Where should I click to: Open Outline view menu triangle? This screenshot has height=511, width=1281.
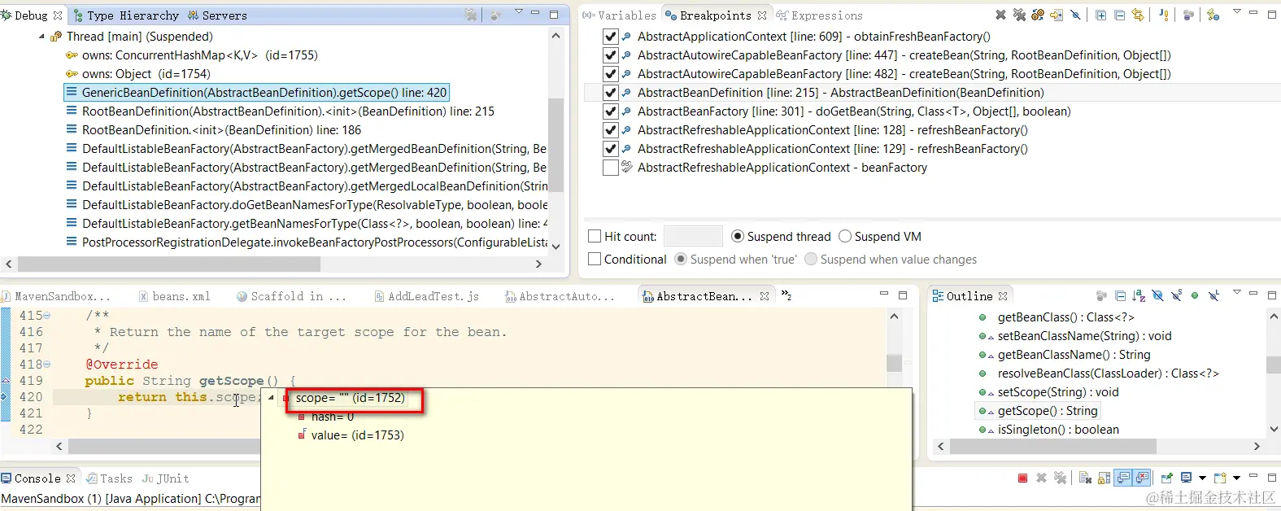[1237, 292]
